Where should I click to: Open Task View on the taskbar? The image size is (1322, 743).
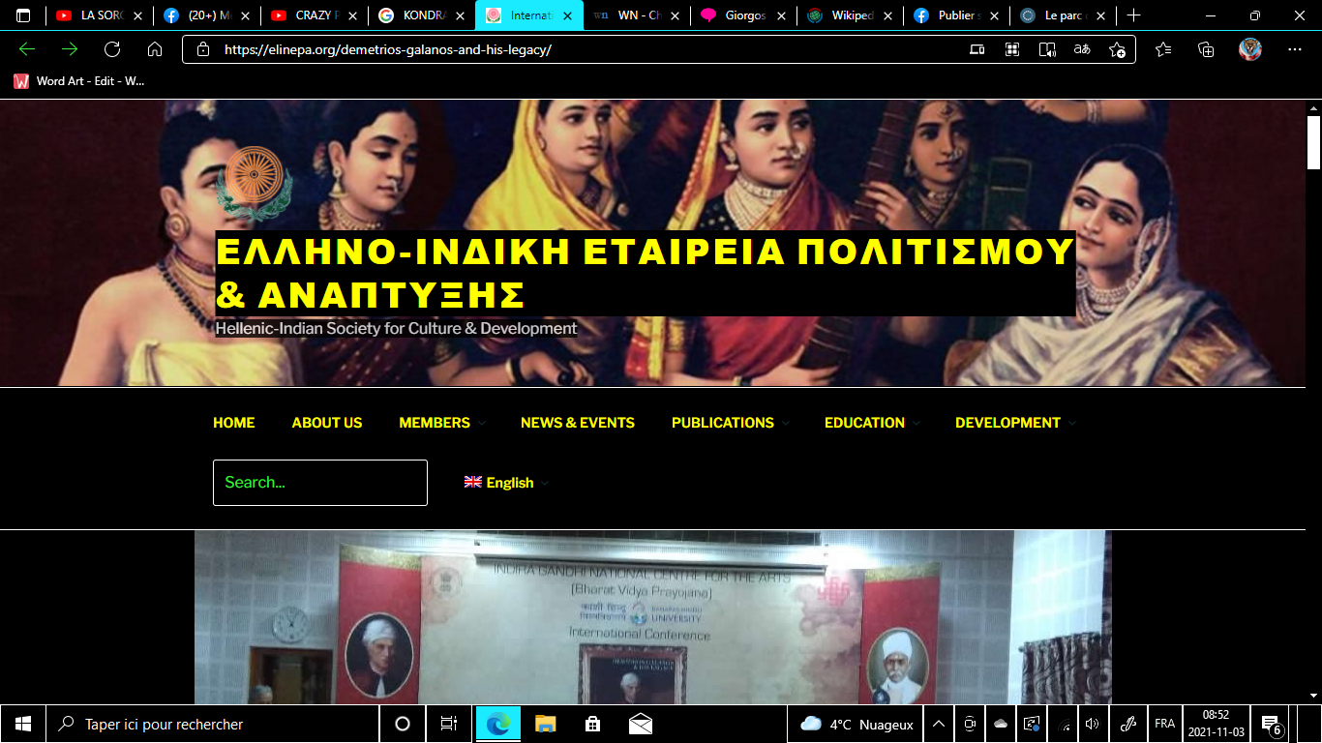[448, 724]
